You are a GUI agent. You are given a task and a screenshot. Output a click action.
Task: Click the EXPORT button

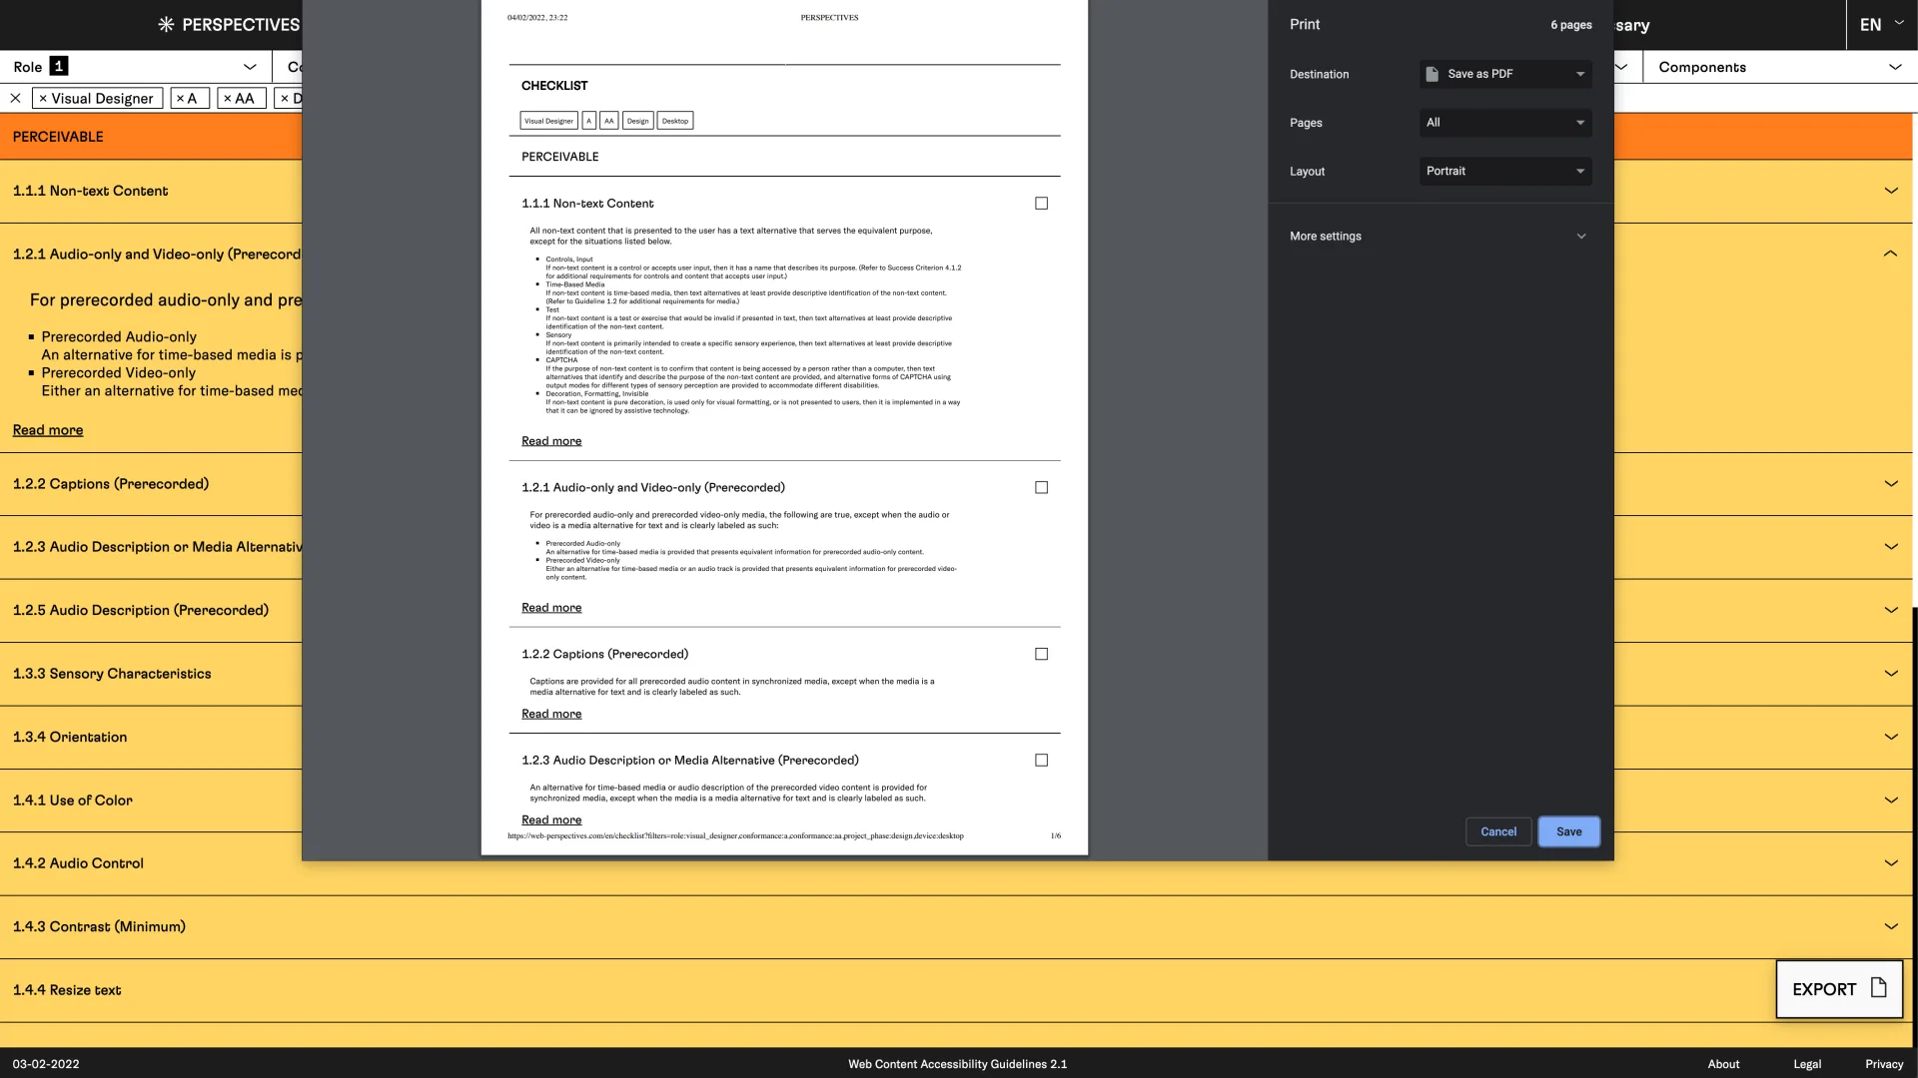click(x=1838, y=989)
